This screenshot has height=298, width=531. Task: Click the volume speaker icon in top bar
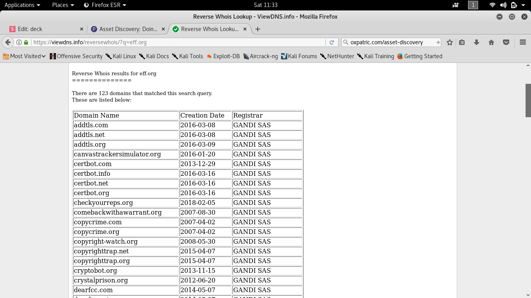503,5
